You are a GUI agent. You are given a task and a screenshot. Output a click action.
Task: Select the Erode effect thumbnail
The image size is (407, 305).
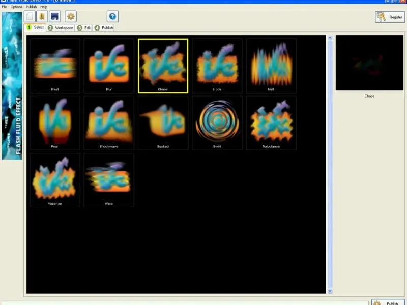coord(217,66)
